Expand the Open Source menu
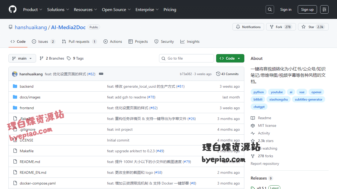Viewport: 337px width, 189px height. click(116, 9)
